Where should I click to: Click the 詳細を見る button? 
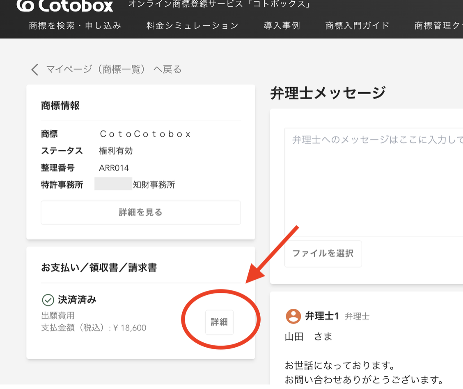pos(140,213)
